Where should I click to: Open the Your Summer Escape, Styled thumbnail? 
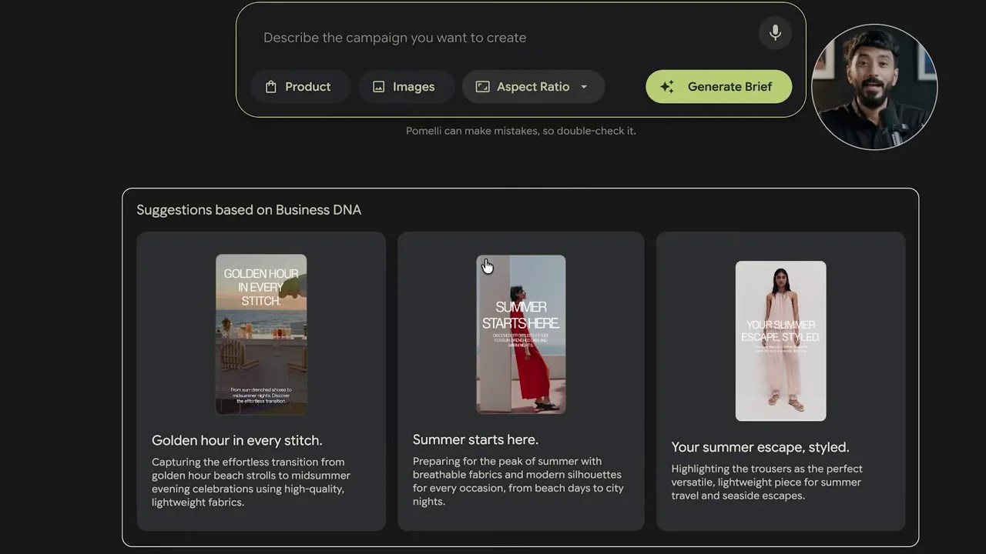(x=780, y=341)
